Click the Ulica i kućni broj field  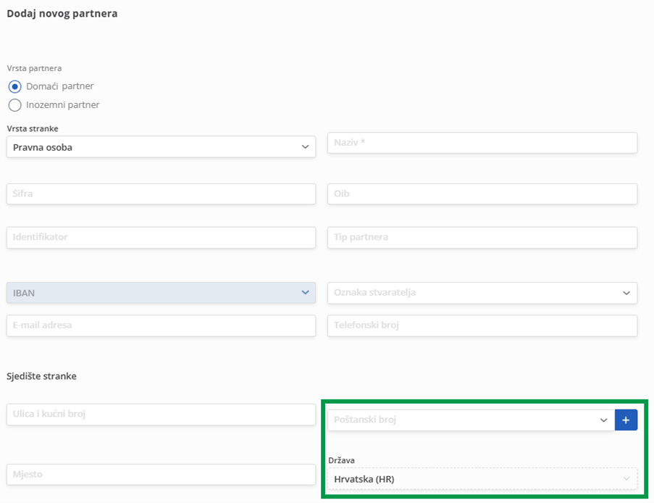pyautogui.click(x=161, y=415)
